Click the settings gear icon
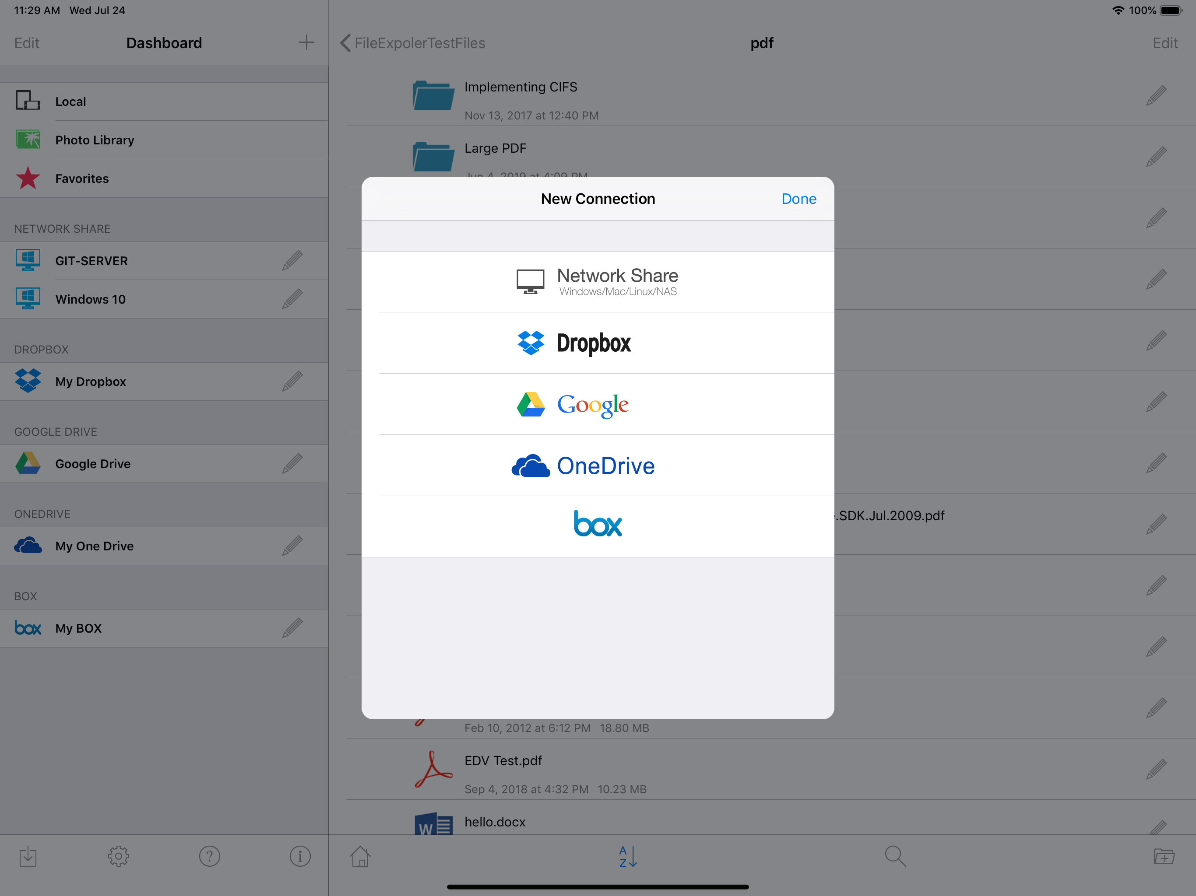Viewport: 1196px width, 896px height. coord(118,856)
